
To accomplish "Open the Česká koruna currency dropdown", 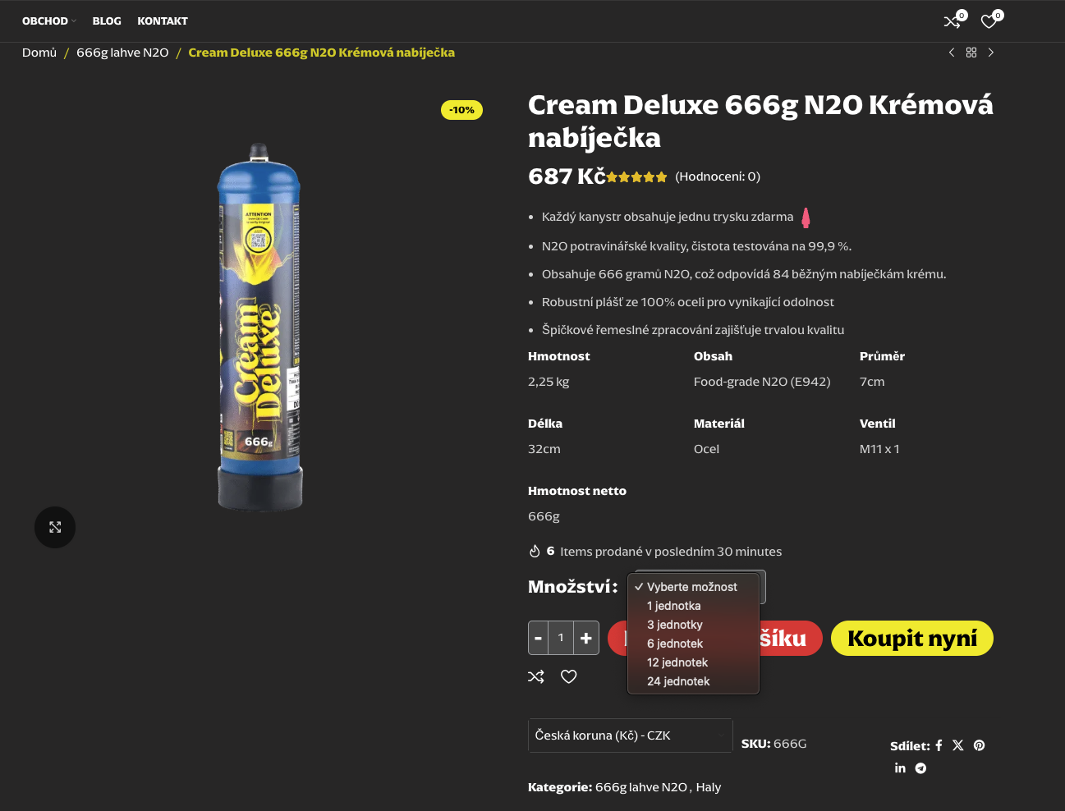I will (630, 735).
